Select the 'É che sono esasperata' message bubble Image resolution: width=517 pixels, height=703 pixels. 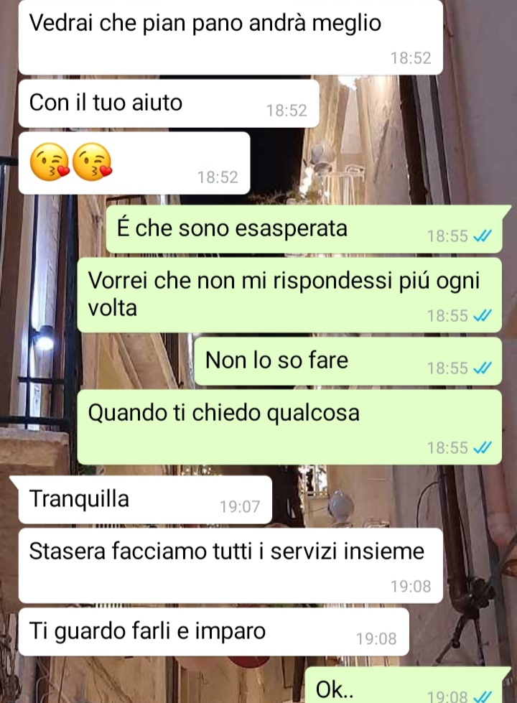305,228
